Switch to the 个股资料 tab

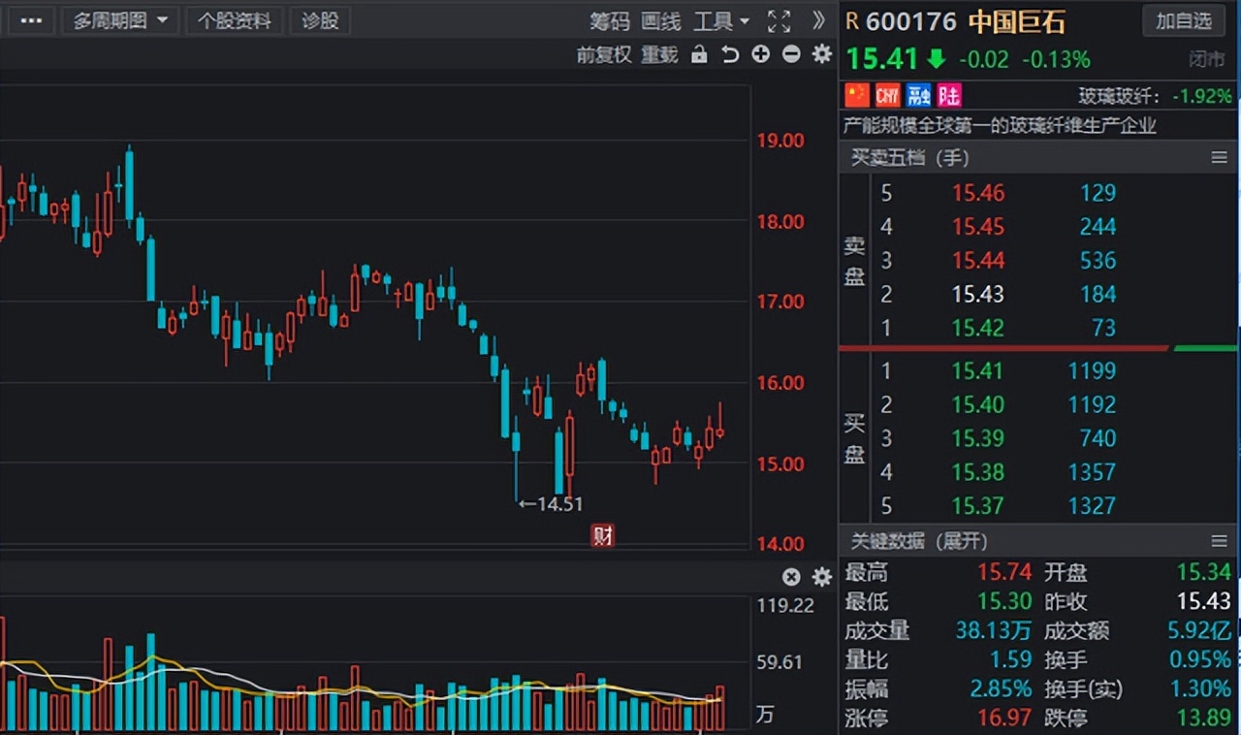[235, 19]
